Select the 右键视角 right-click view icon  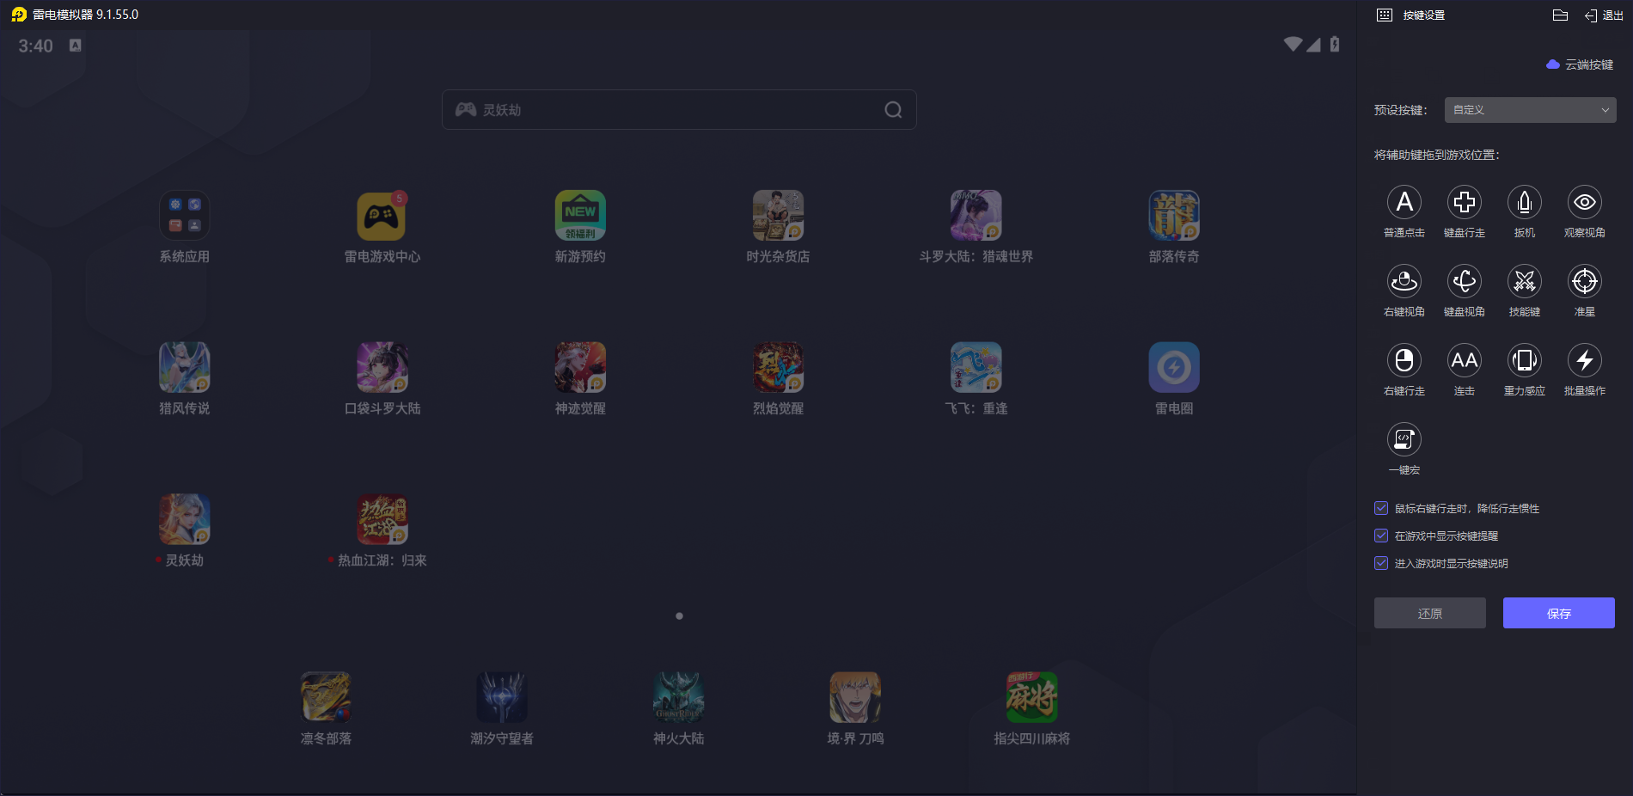tap(1404, 282)
